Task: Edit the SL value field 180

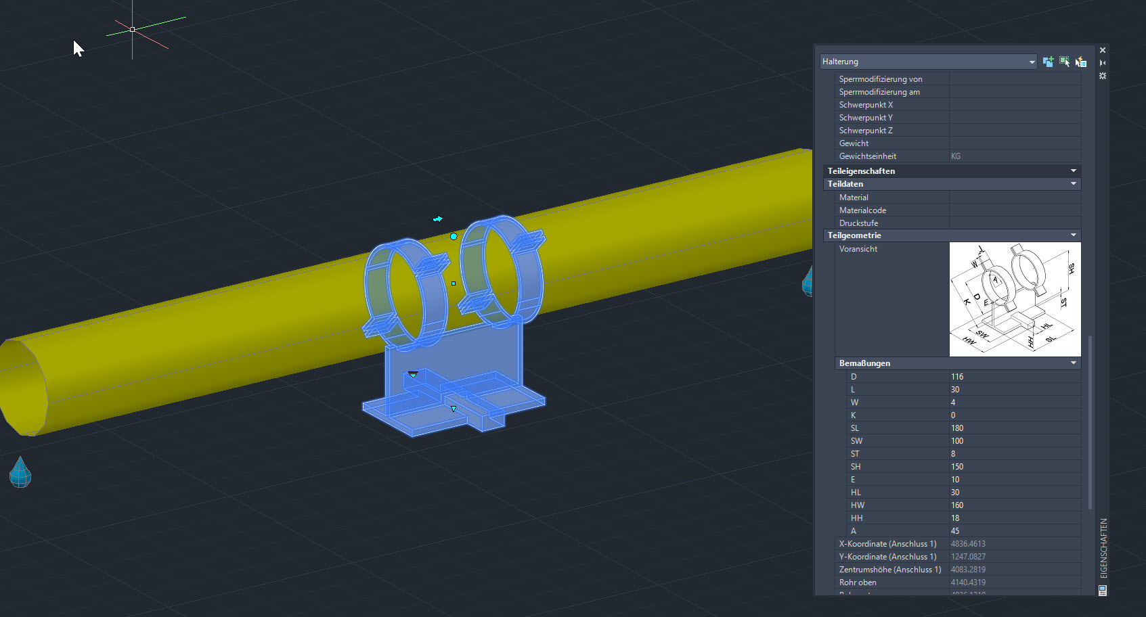Action: pos(1015,428)
